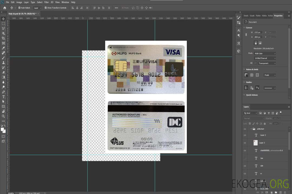Lock all layer attributes padlock icon
292x194 pixels.
[265, 123]
